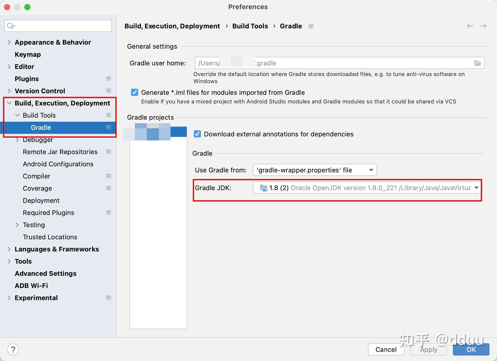Click the project-level settings icon beside Plugins
This screenshot has width=497, height=361.
click(108, 79)
